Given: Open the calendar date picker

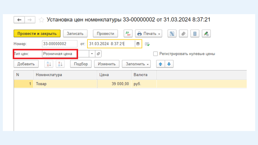Looking at the screenshot, I should click(138, 44).
